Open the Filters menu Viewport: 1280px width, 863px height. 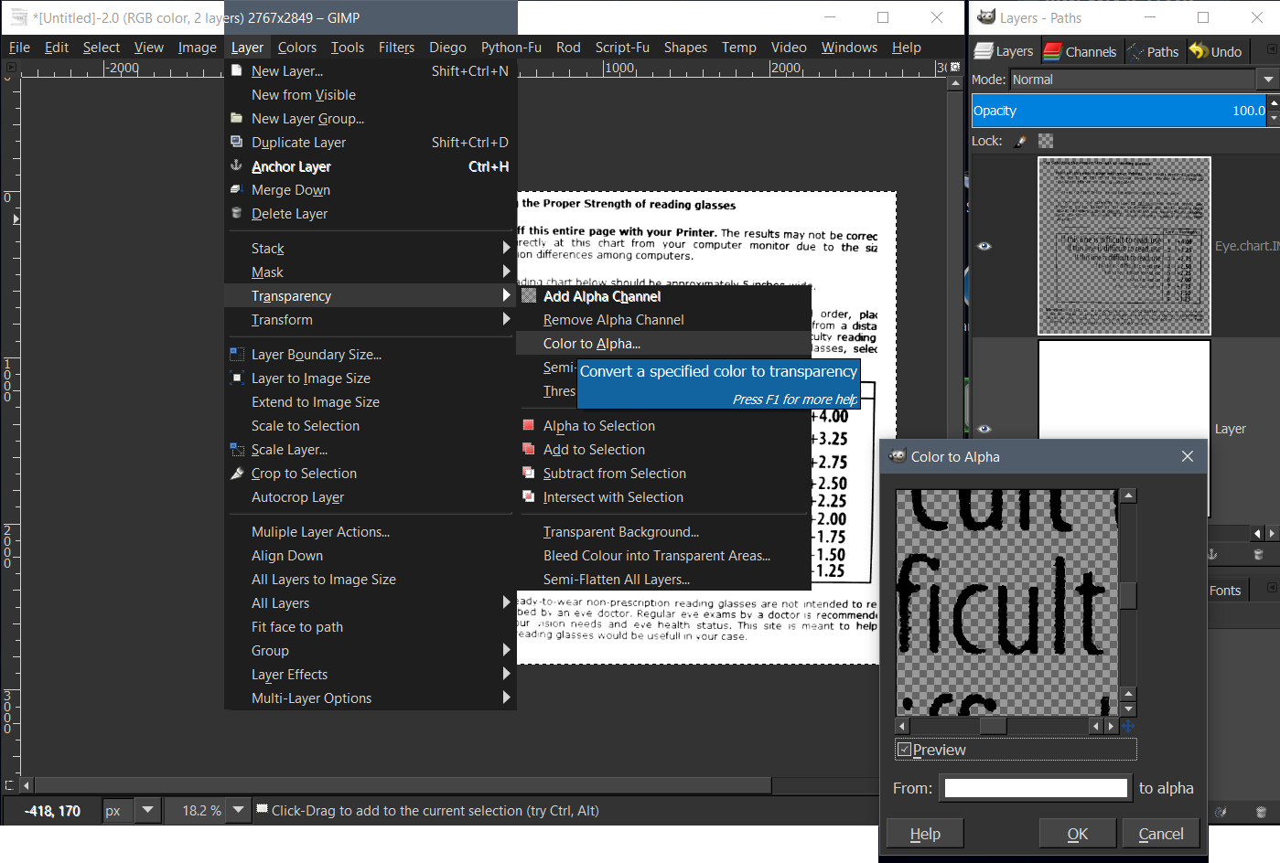pyautogui.click(x=396, y=48)
